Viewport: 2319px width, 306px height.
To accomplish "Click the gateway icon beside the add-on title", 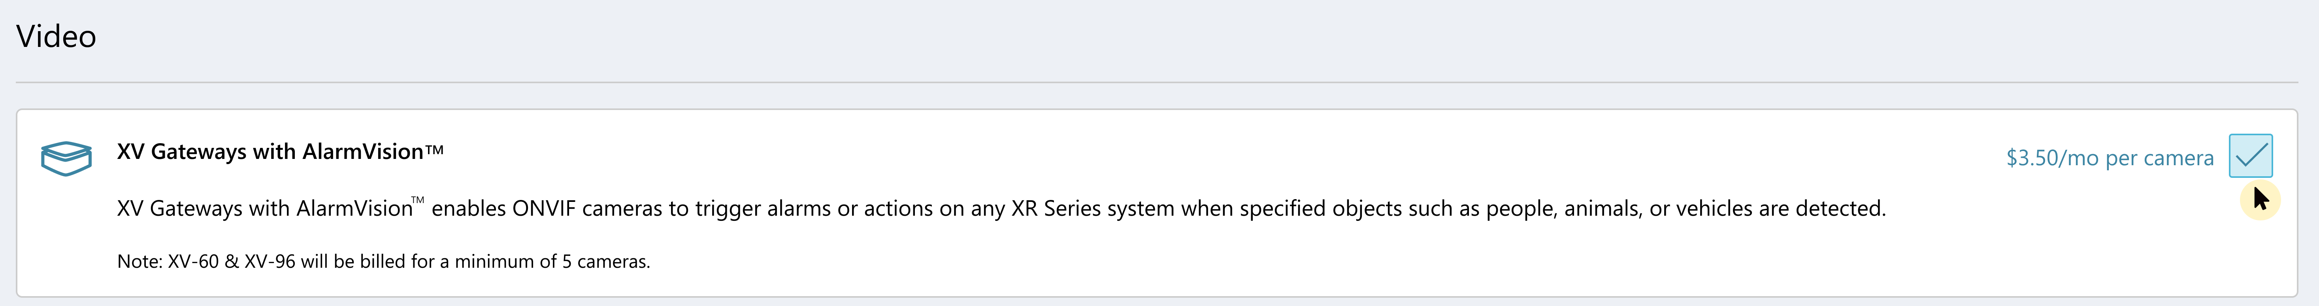I will (65, 159).
